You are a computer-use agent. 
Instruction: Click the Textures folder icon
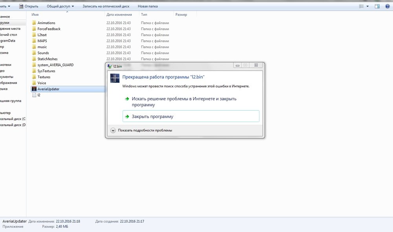pyautogui.click(x=34, y=77)
